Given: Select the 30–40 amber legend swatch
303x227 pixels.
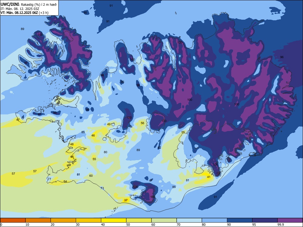Looking at the screenshot, I should [88, 220].
